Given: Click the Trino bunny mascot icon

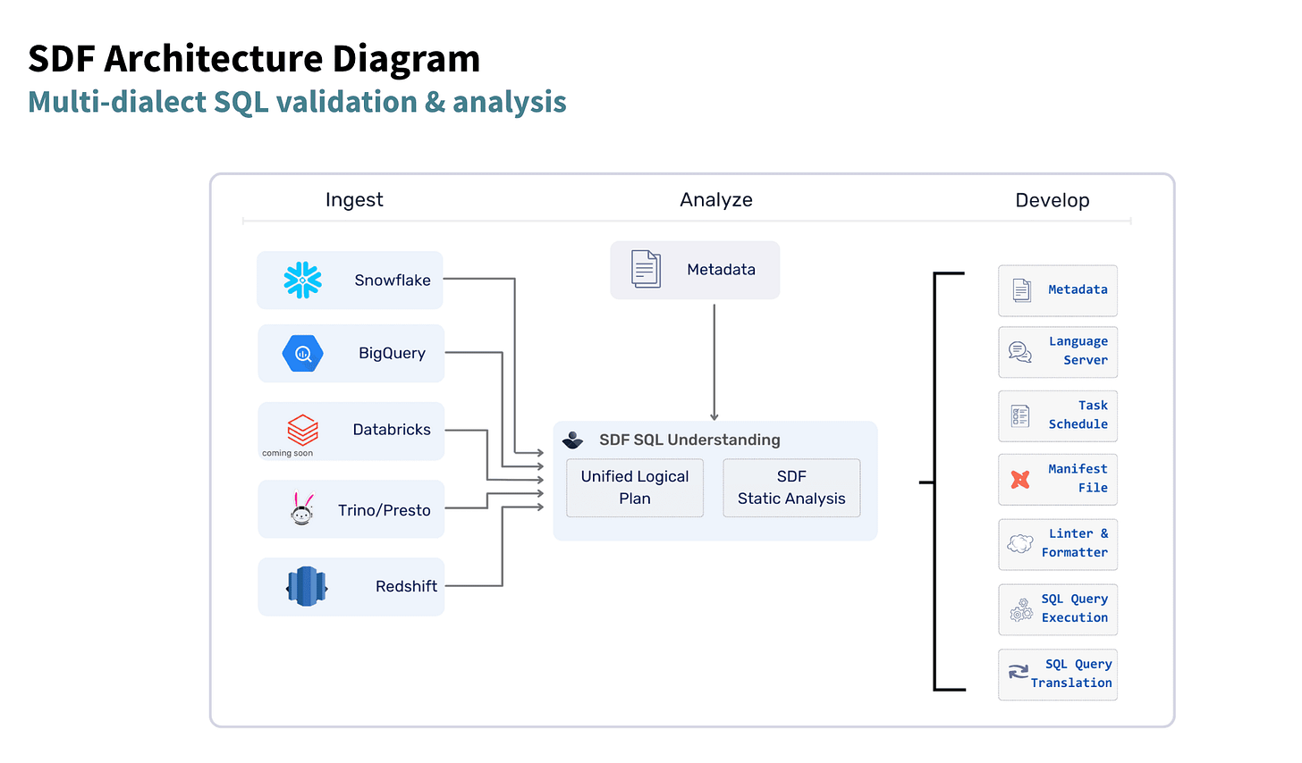Looking at the screenshot, I should pos(302,508).
